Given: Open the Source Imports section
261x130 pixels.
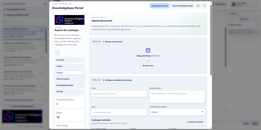Looking at the screenshot, I should pyautogui.click(x=69, y=79).
